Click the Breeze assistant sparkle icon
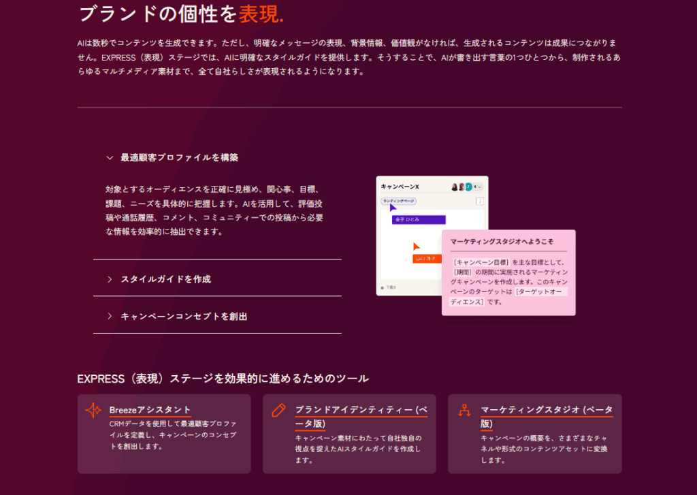Viewport: 697px width, 495px height. (93, 411)
